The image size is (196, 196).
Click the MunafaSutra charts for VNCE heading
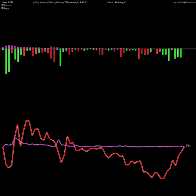click(60, 2)
